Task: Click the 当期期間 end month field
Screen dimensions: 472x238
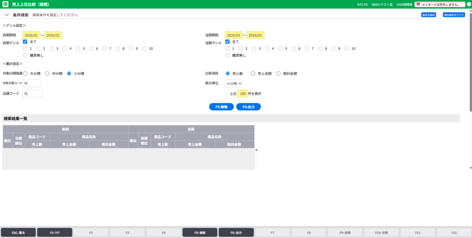Action: [255, 35]
